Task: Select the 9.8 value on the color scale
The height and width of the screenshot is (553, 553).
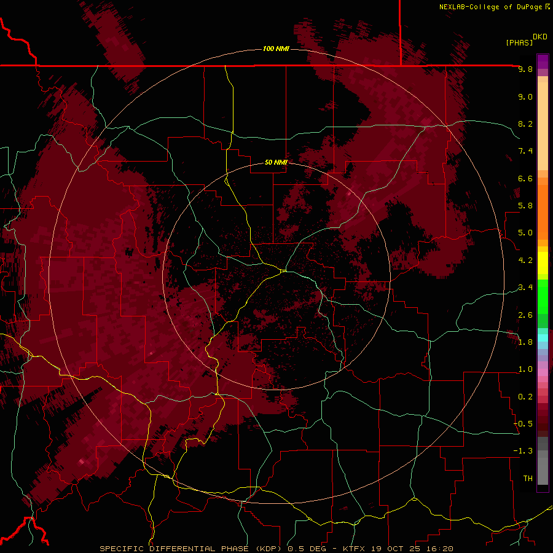Action: pyautogui.click(x=525, y=69)
